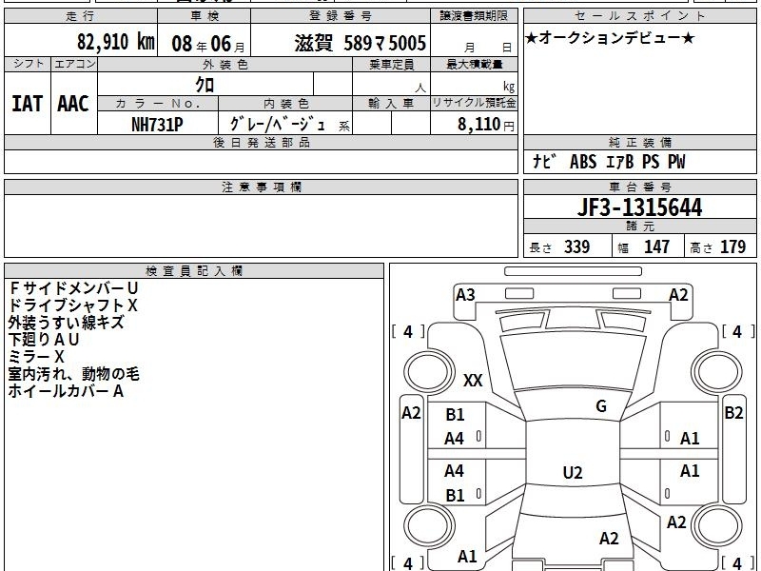Select the G mark on windshield
Image resolution: width=761 pixels, height=571 pixels.
point(601,406)
